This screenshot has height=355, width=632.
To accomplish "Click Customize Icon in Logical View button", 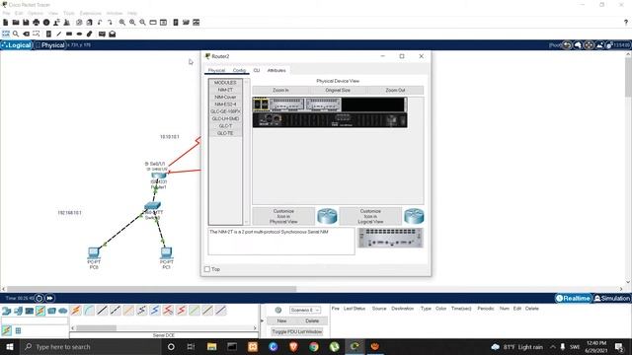I will (x=370, y=216).
